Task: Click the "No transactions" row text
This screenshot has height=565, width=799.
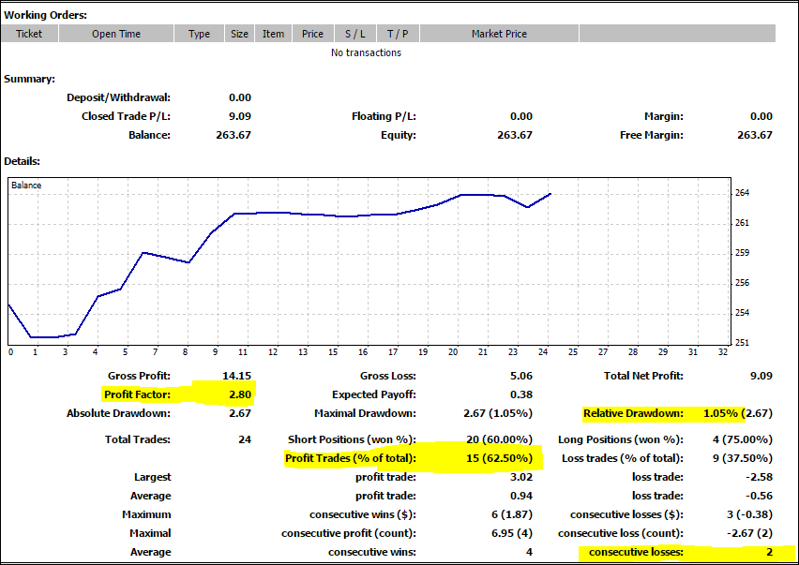Action: click(x=366, y=52)
